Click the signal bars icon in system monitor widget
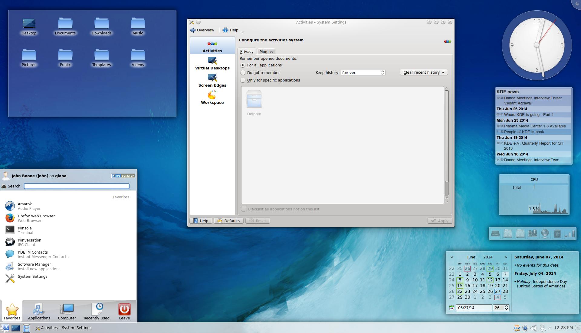The width and height of the screenshot is (581, 333). pyautogui.click(x=570, y=234)
